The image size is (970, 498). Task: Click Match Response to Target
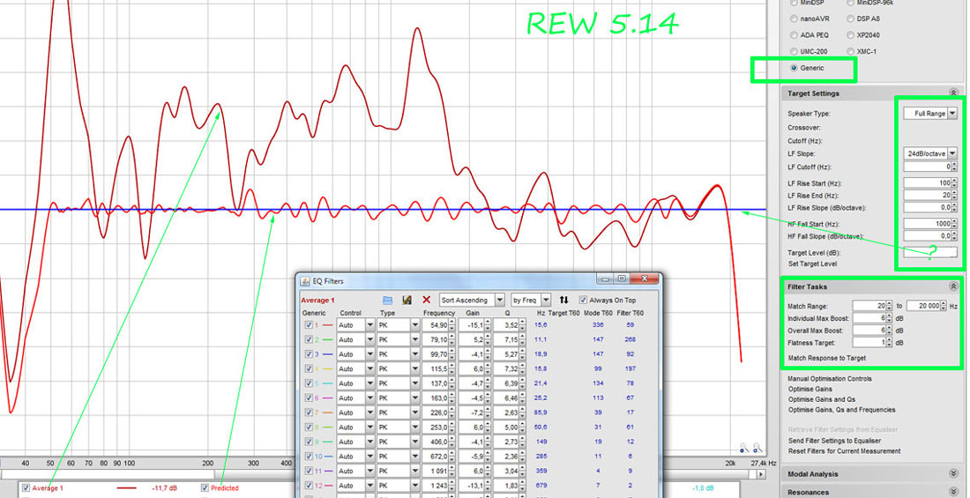tap(825, 359)
